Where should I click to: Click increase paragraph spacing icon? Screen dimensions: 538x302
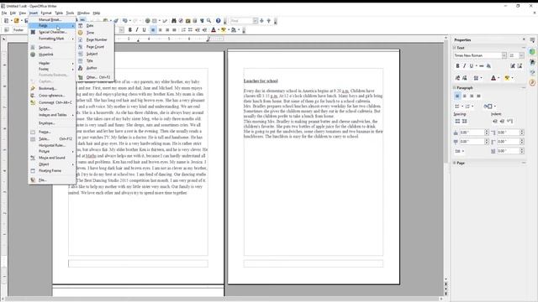(457, 121)
